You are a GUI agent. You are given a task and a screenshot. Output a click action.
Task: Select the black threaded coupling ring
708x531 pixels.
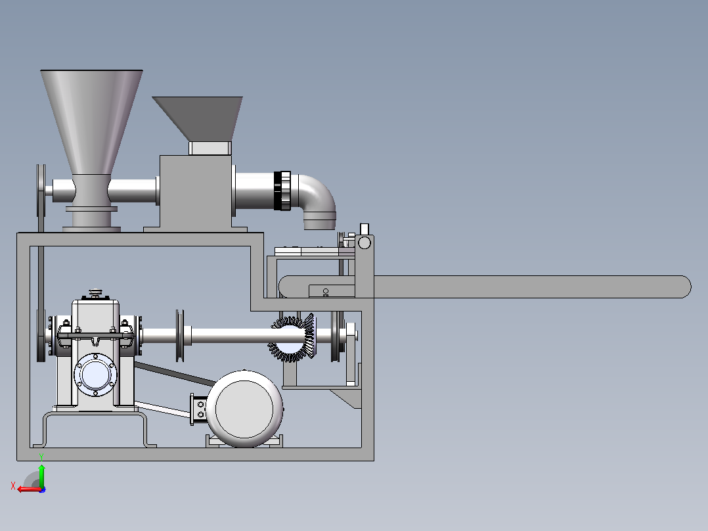(282, 191)
